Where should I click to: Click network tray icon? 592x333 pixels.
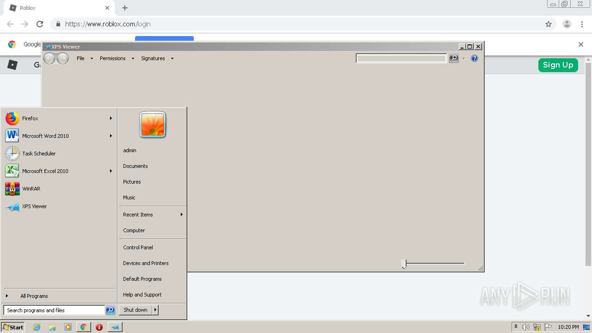click(x=537, y=327)
